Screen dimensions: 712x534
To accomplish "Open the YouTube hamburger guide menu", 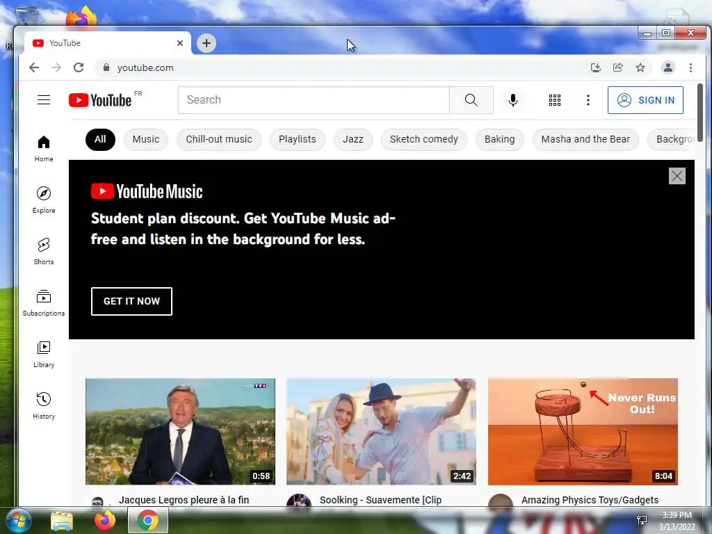I will [x=44, y=100].
